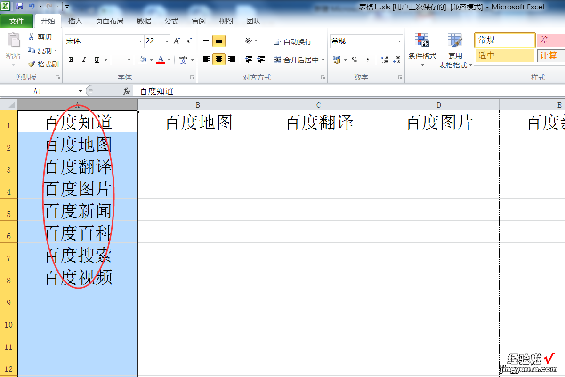The width and height of the screenshot is (565, 377).
Task: Click the Accounting Number Format icon
Action: click(x=337, y=60)
